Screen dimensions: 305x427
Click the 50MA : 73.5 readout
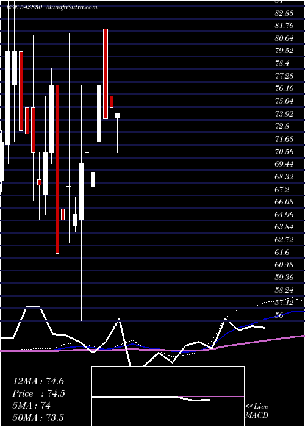click(x=38, y=418)
